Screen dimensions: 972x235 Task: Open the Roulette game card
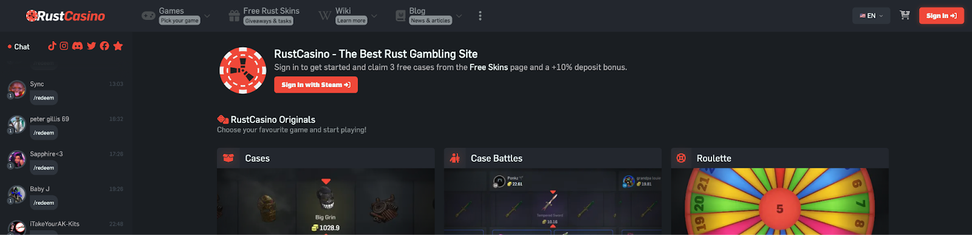coord(779,191)
